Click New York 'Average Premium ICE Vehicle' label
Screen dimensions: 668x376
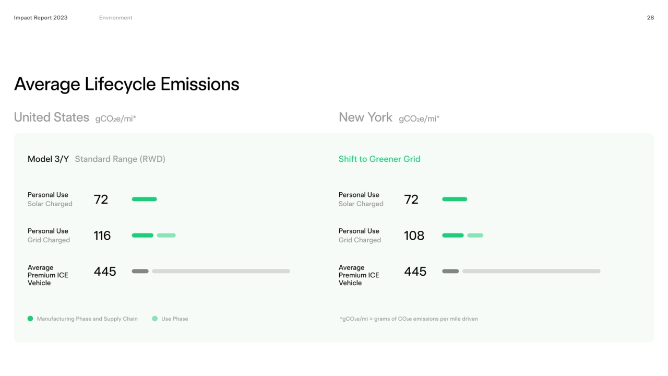tap(359, 275)
